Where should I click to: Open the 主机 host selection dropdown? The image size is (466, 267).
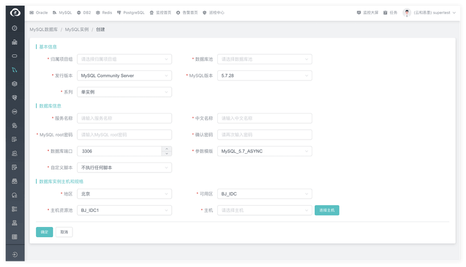[x=265, y=210]
